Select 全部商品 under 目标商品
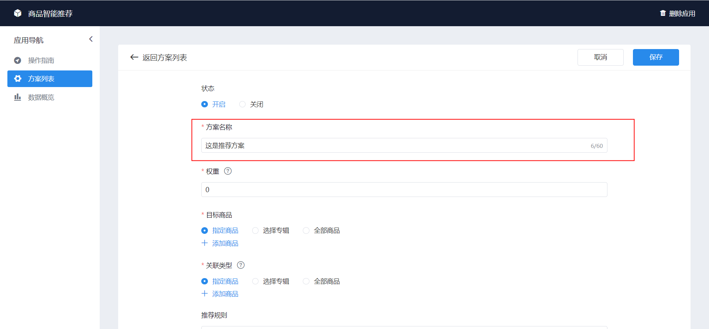Image resolution: width=709 pixels, height=329 pixels. click(x=306, y=231)
